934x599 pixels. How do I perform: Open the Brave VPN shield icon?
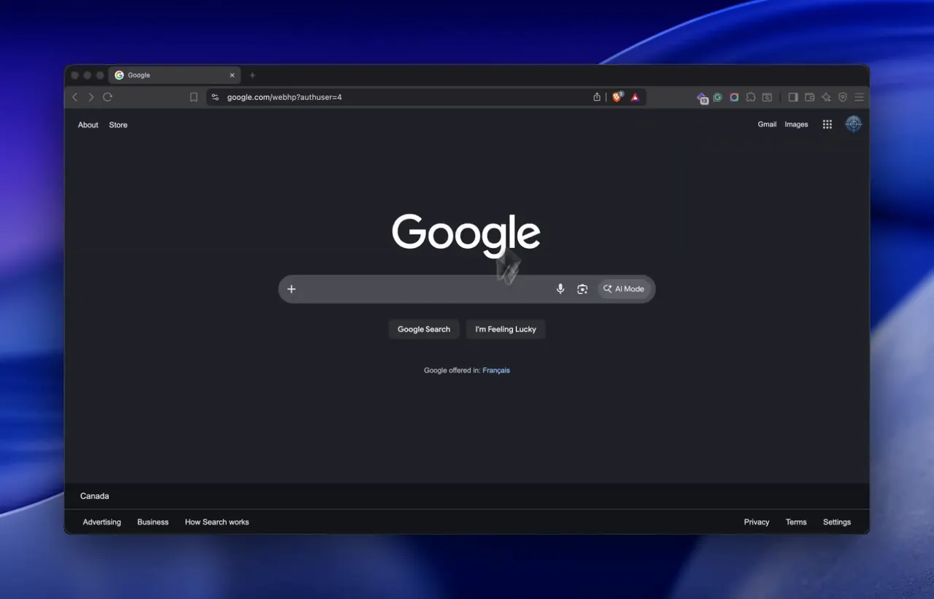coord(843,97)
